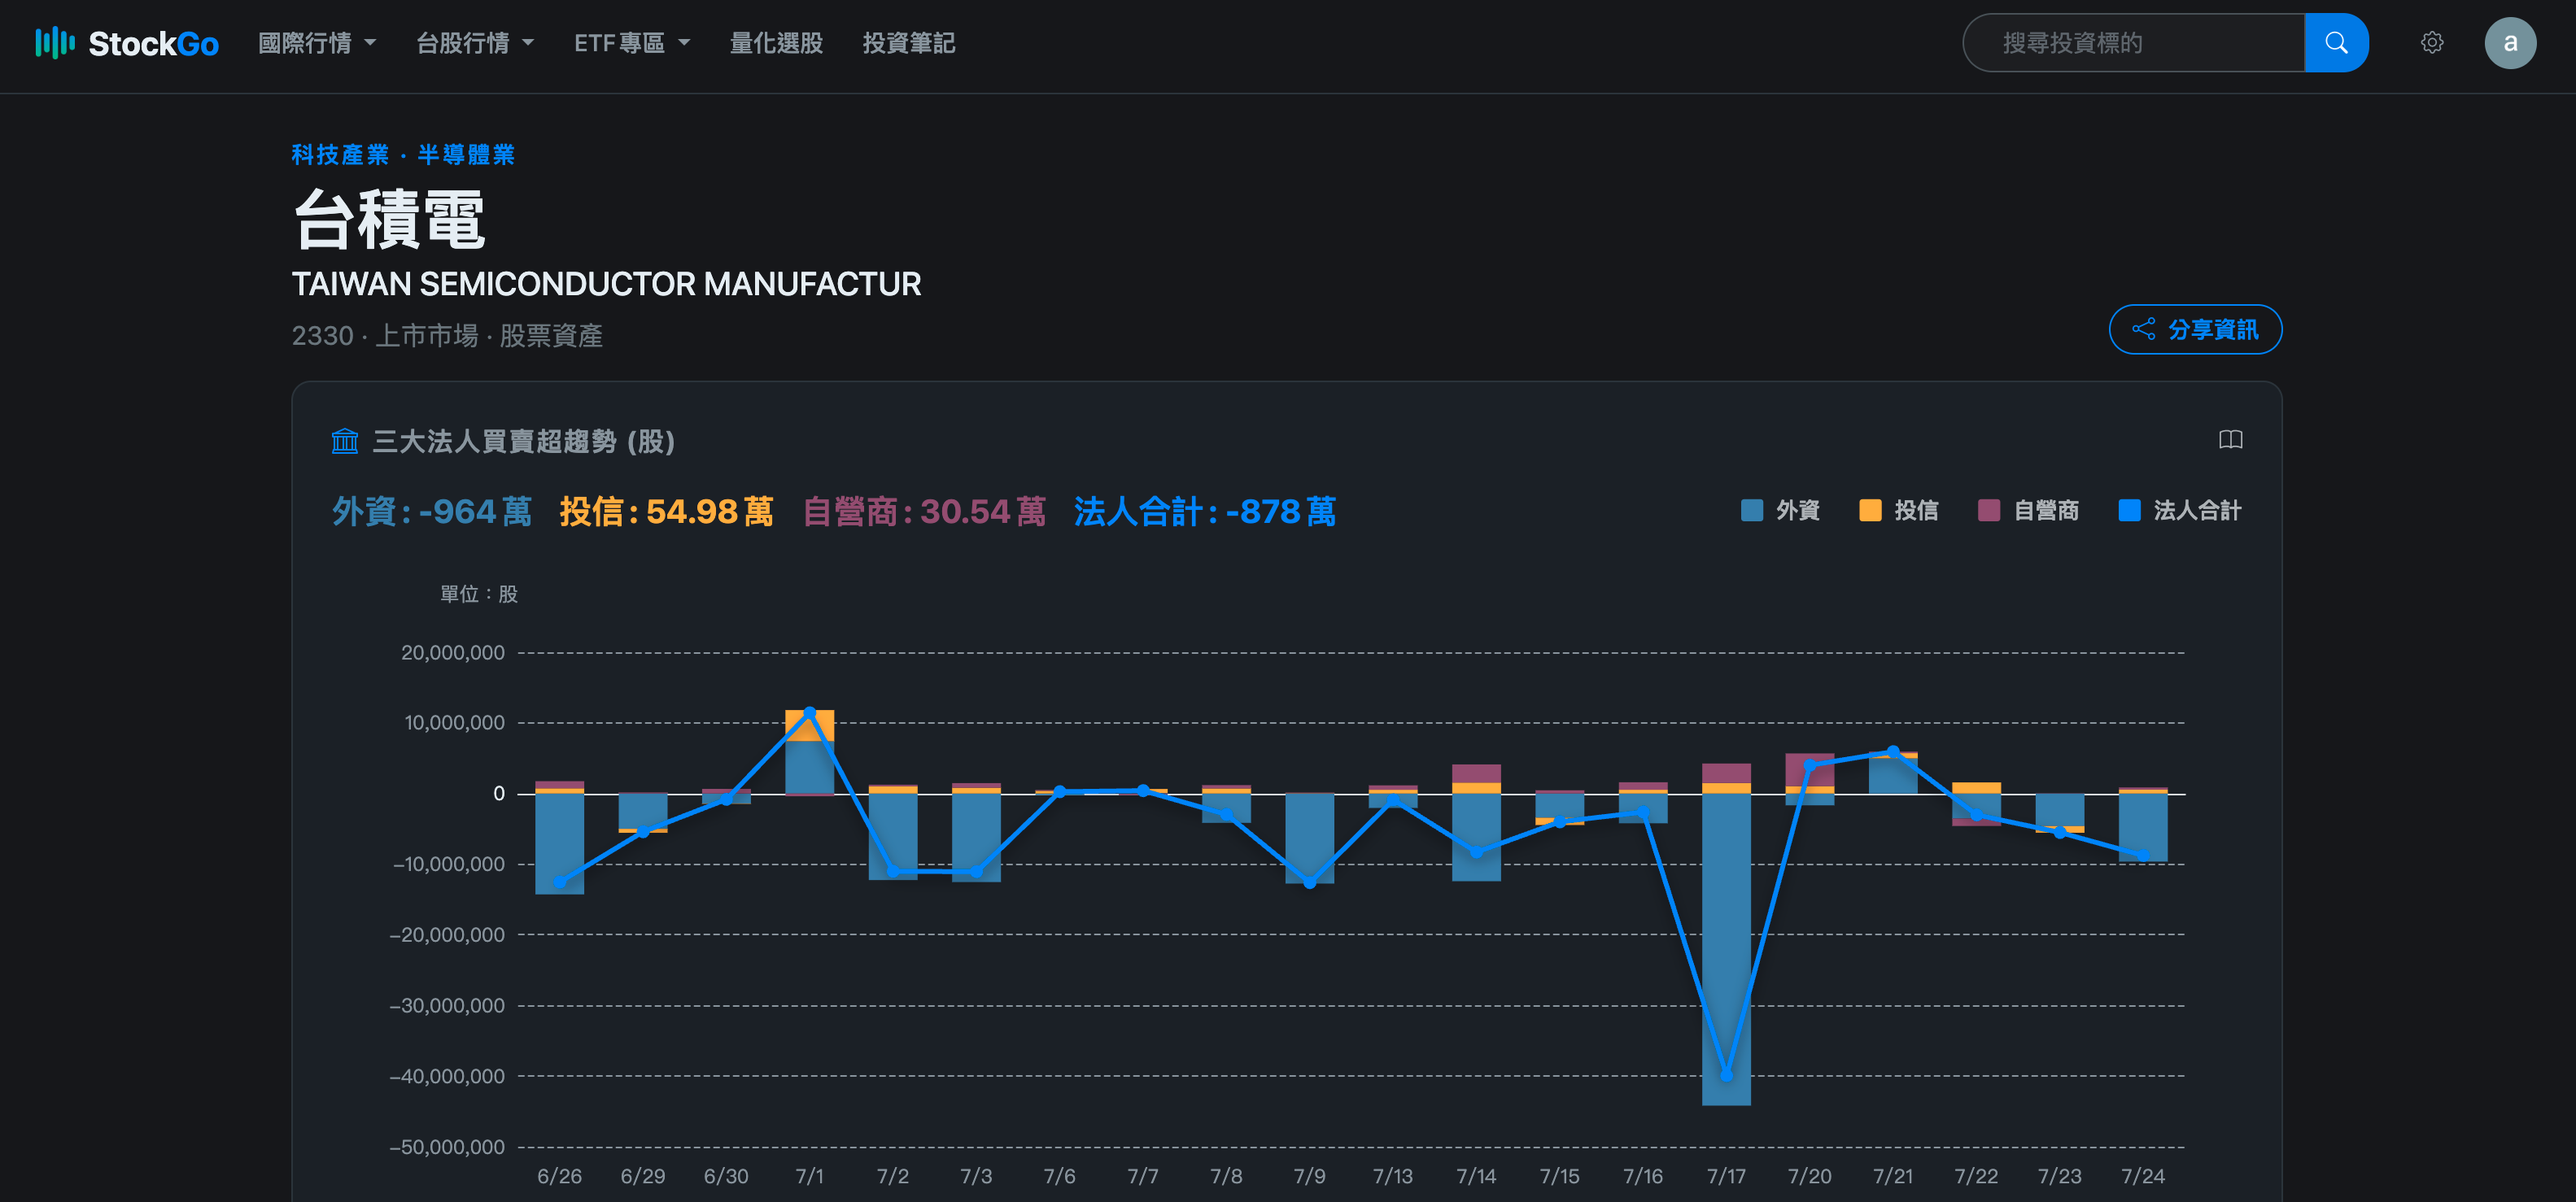2576x1202 pixels.
Task: Open settings via the gear icon
Action: point(2432,43)
